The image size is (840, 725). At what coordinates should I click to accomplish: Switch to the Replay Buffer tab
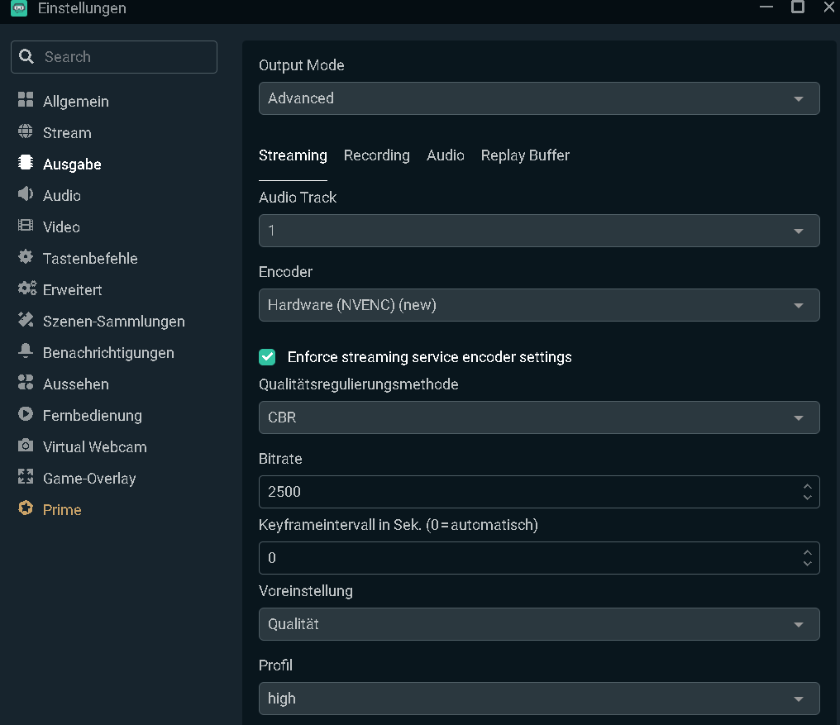525,155
